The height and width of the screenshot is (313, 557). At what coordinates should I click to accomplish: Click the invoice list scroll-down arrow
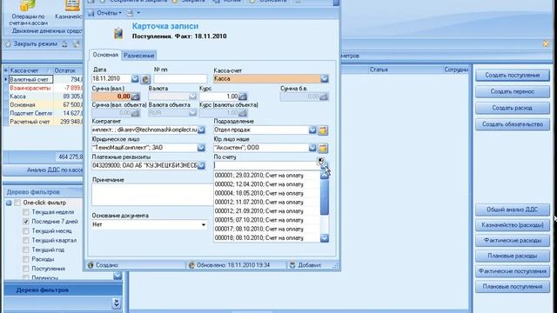(x=325, y=238)
